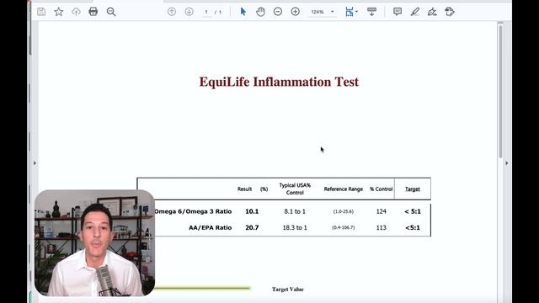The width and height of the screenshot is (539, 303).
Task: Select the highlighter pen tool
Action: point(415,12)
